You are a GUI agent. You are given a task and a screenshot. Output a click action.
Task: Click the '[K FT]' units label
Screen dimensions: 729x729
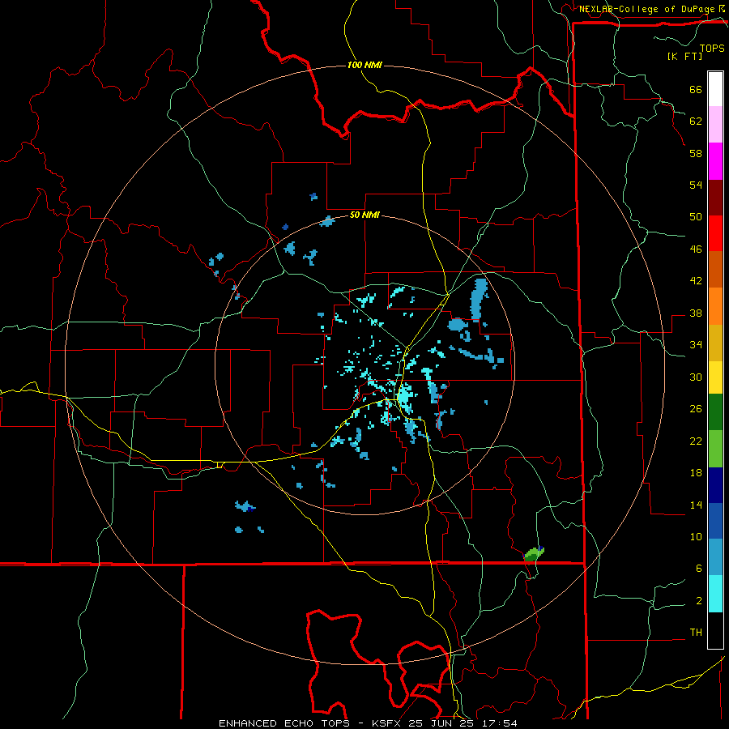[684, 57]
